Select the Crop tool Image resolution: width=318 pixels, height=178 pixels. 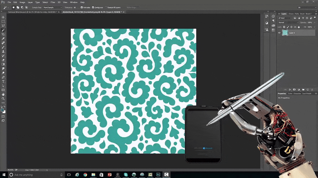pos(3,34)
